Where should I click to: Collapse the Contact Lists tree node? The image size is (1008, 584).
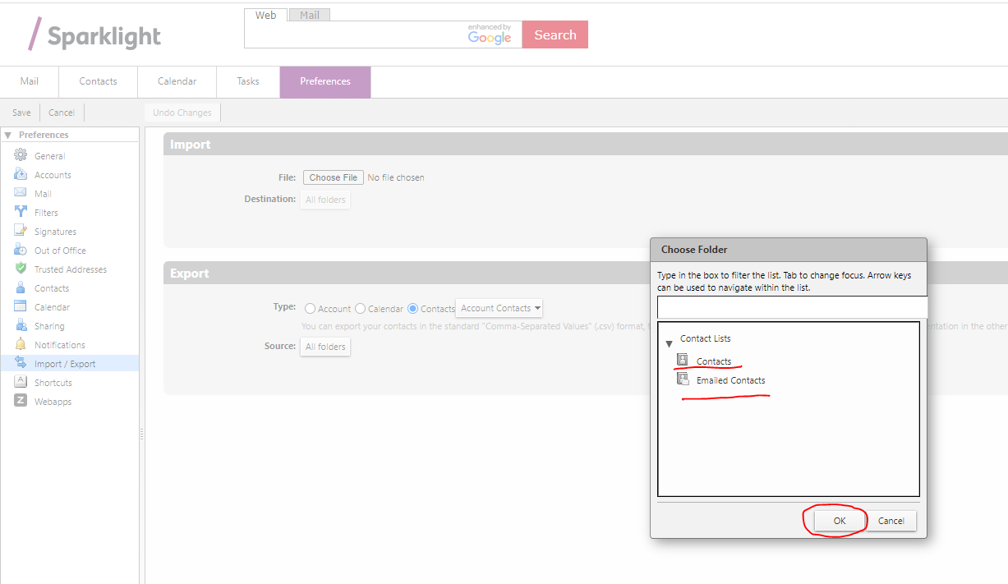[669, 343]
